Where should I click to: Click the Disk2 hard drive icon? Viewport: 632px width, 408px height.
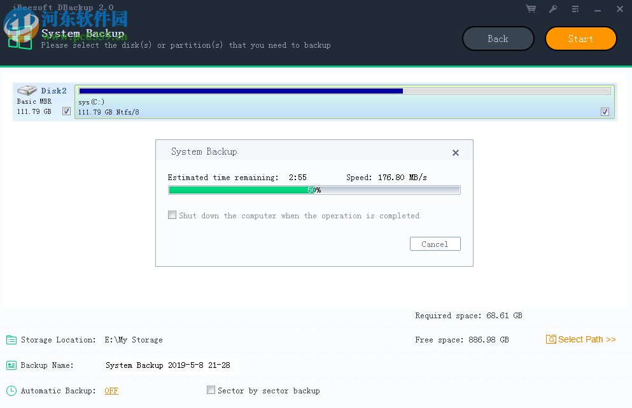[x=26, y=90]
